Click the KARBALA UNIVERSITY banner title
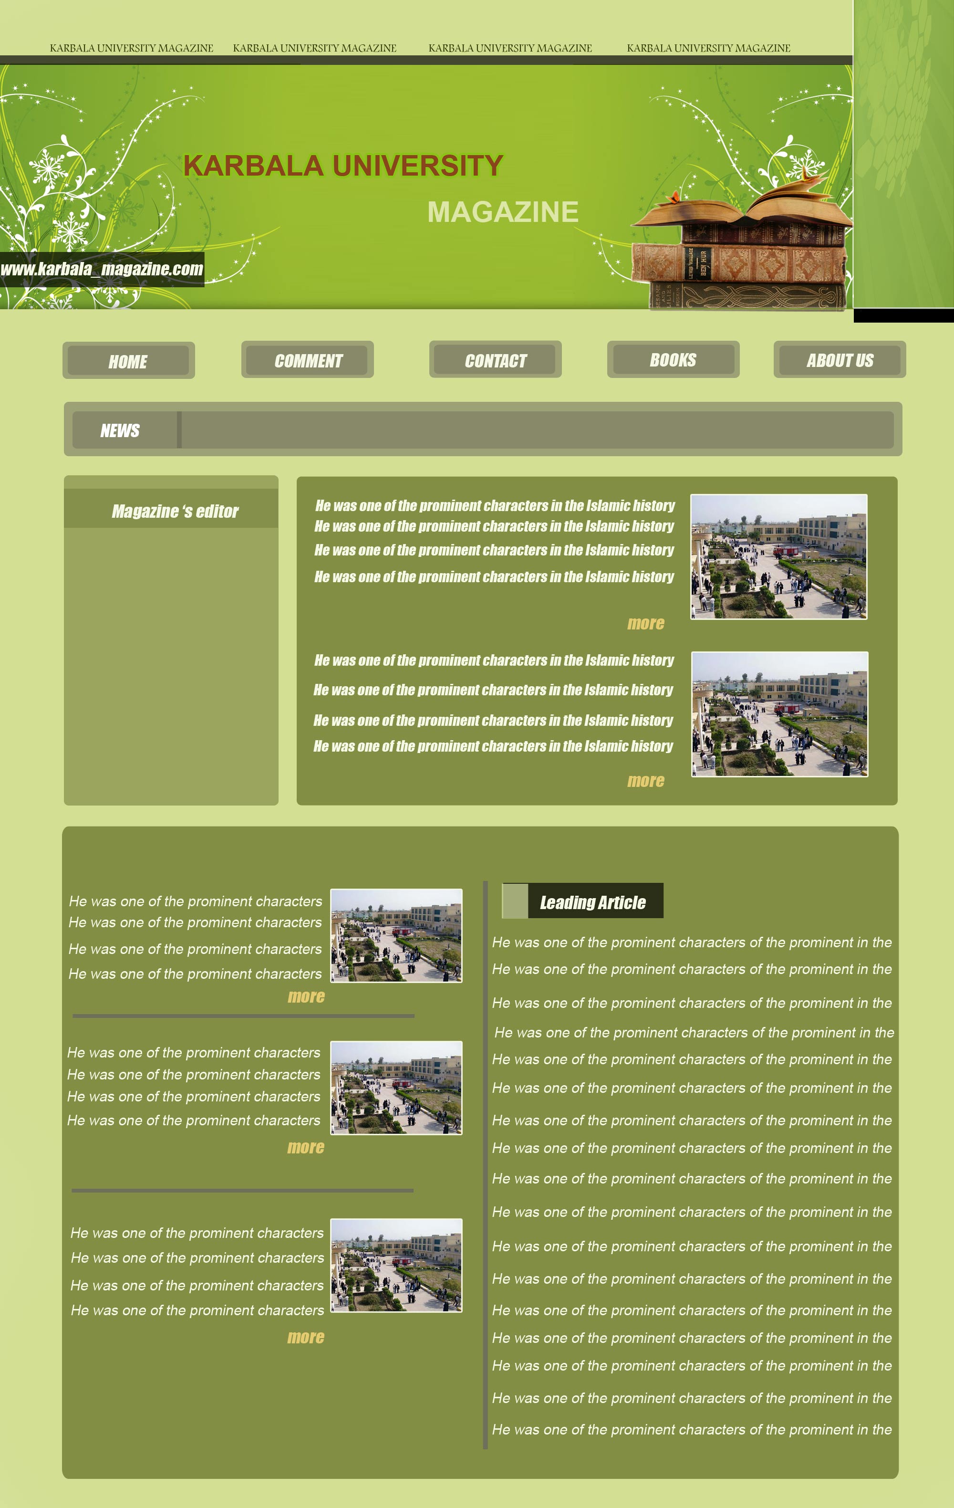954x1508 pixels. click(343, 166)
